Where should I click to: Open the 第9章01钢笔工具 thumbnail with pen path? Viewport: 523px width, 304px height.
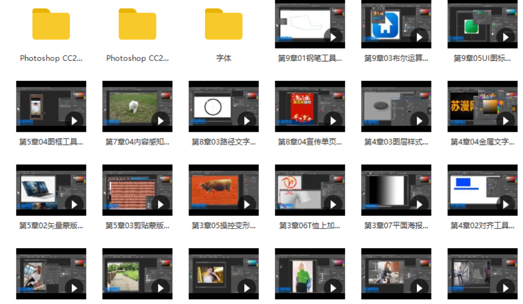310,24
